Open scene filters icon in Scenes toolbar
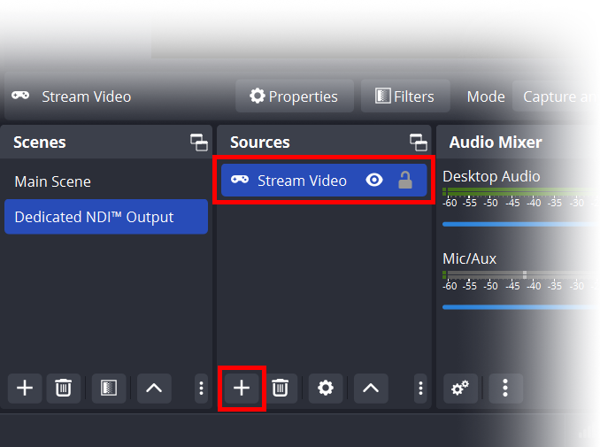Viewport: 600px width, 447px height. [x=109, y=388]
